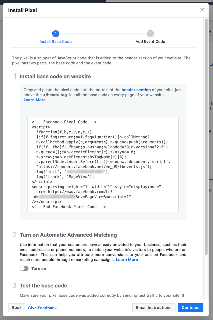Screen dimensions: 213x320
Task: Click the Back button
Action: click(17, 308)
